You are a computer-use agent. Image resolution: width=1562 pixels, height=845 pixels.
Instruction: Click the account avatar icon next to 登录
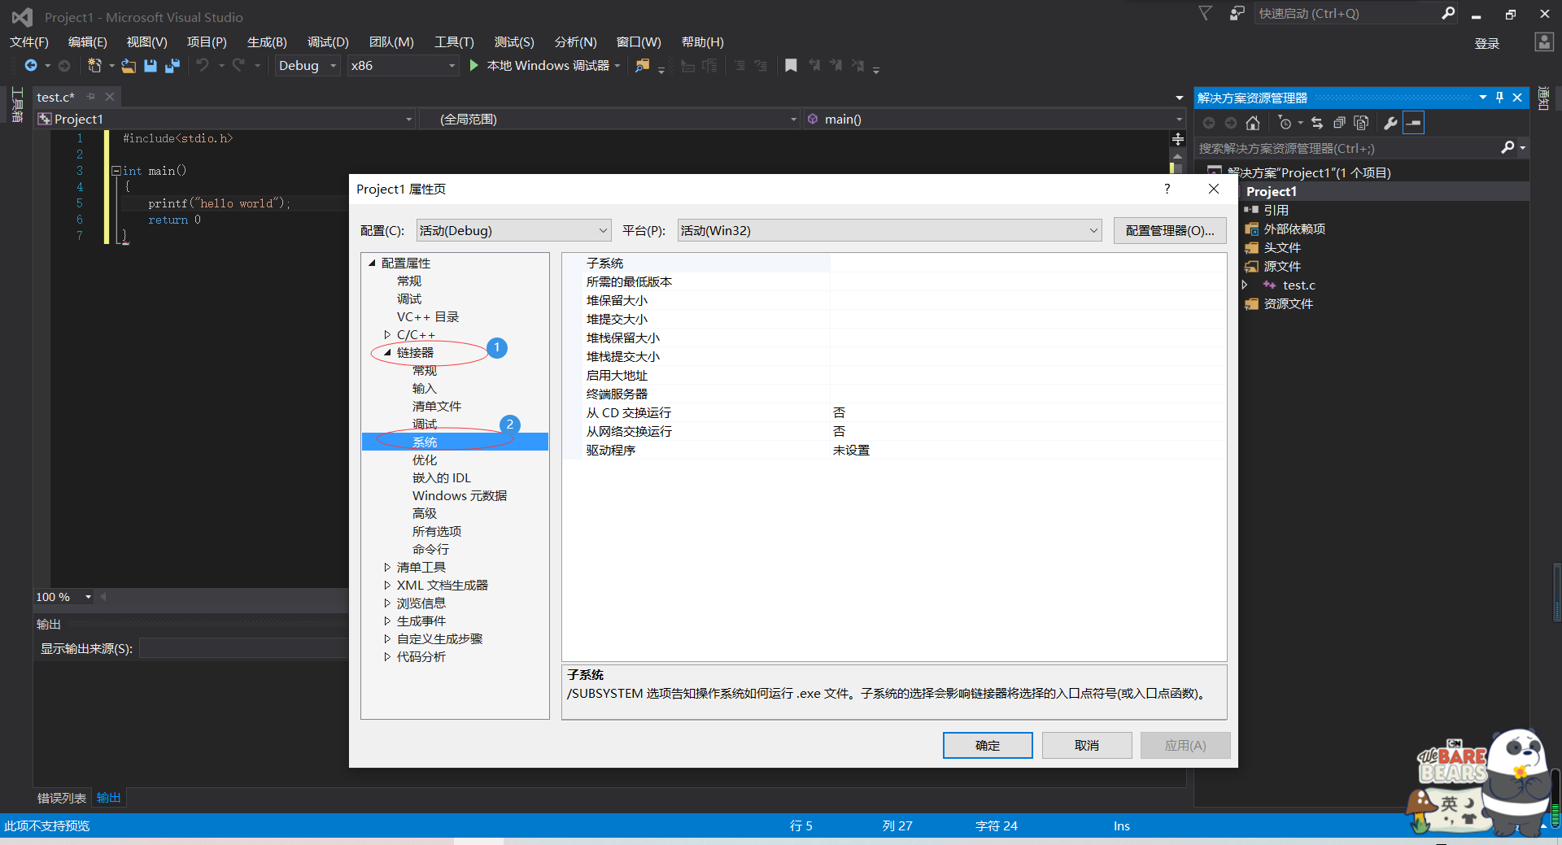pyautogui.click(x=1544, y=42)
